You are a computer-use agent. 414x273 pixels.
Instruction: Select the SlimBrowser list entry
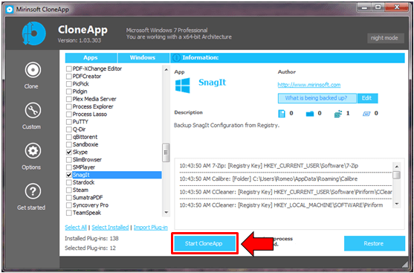[87, 160]
